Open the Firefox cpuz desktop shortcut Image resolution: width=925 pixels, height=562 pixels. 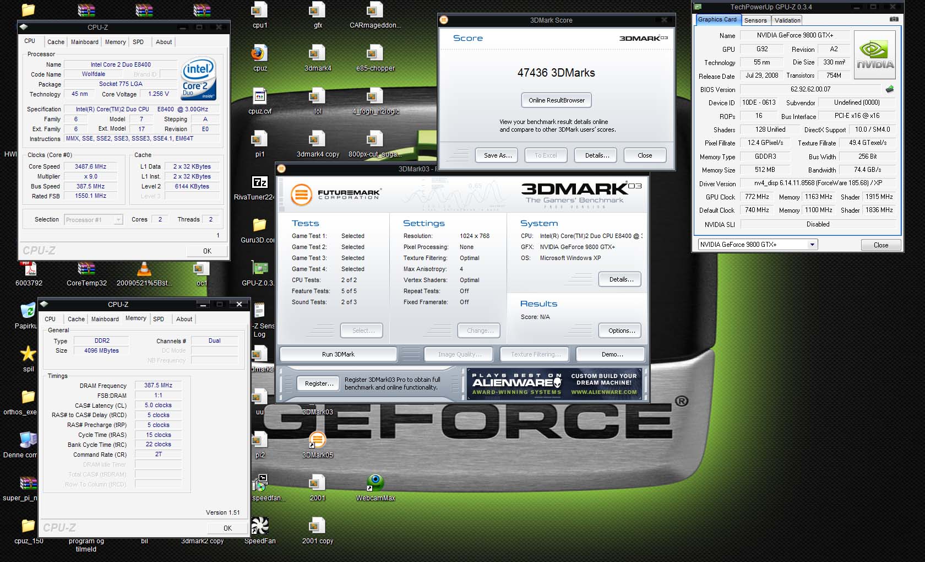coord(259,54)
